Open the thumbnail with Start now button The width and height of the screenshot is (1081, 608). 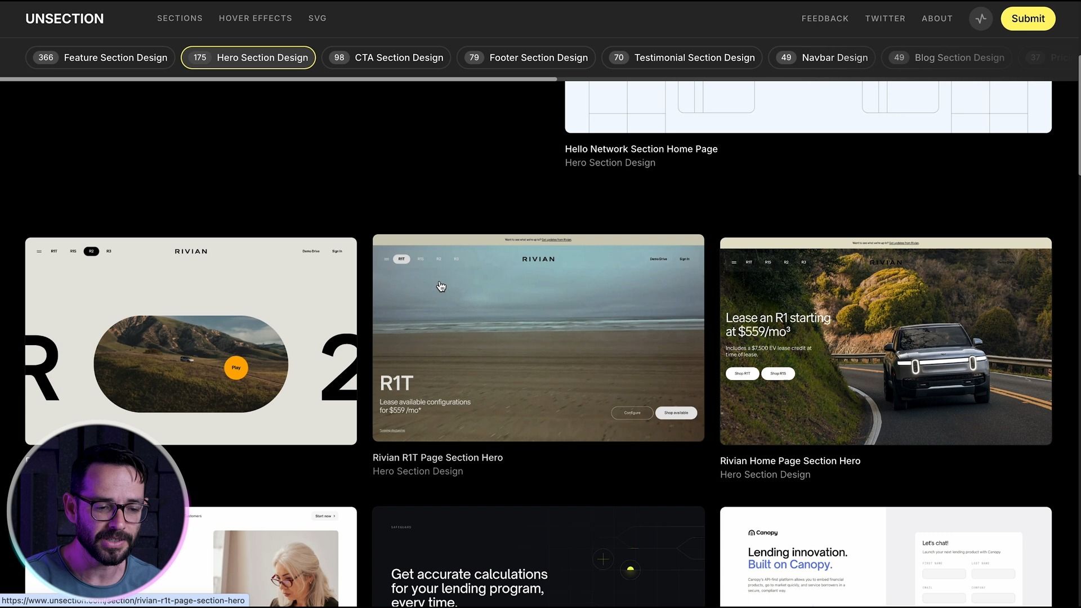point(270,557)
